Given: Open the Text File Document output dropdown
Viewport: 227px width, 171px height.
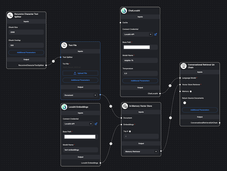Looking at the screenshot, I should [80, 95].
